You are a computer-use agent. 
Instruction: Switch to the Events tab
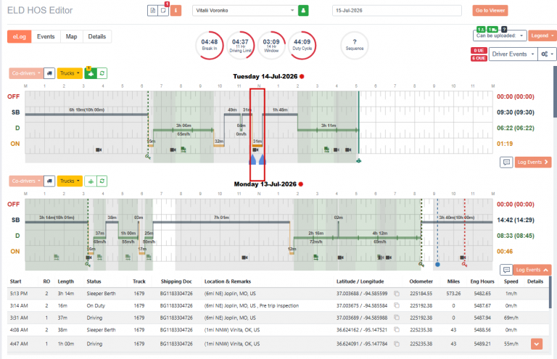click(x=46, y=36)
